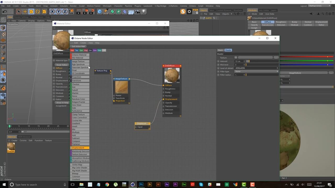Click the Undo arrow in the toolbar
Image resolution: width=335 pixels, height=188 pixels.
click(x=4, y=11)
